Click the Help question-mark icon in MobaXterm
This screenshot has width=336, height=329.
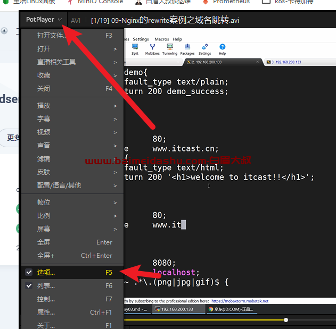click(x=222, y=49)
